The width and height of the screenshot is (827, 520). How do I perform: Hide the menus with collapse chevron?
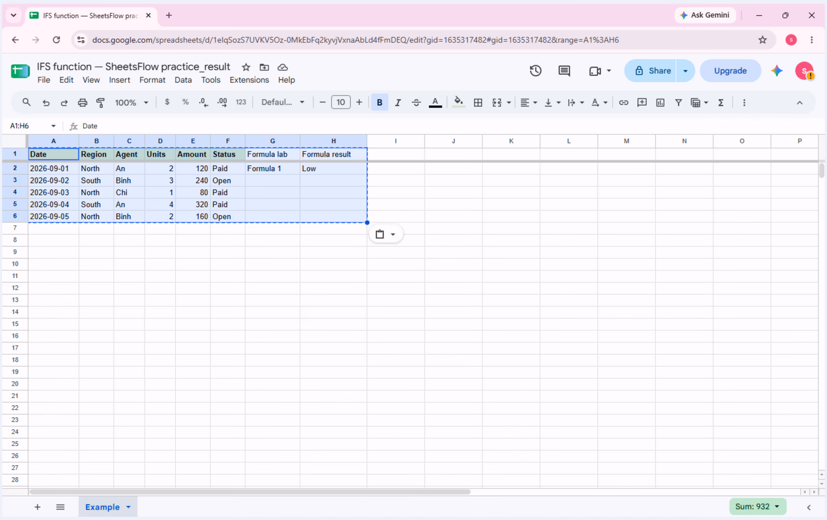pos(799,102)
